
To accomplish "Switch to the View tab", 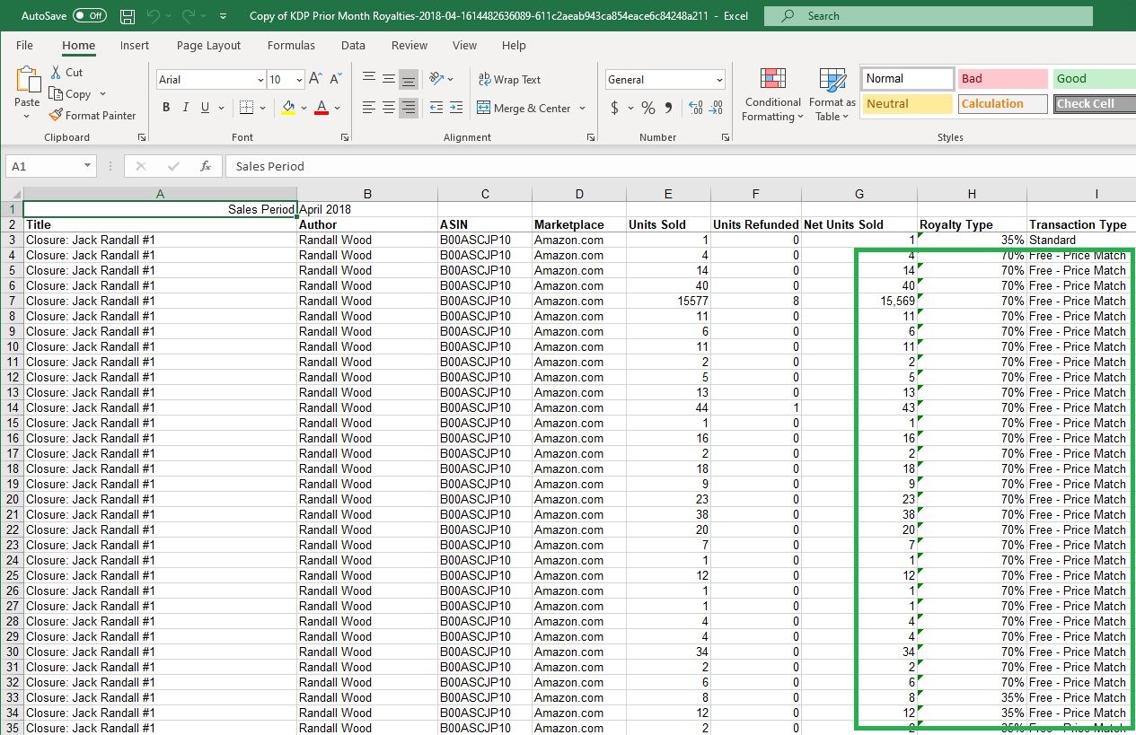I will click(464, 45).
